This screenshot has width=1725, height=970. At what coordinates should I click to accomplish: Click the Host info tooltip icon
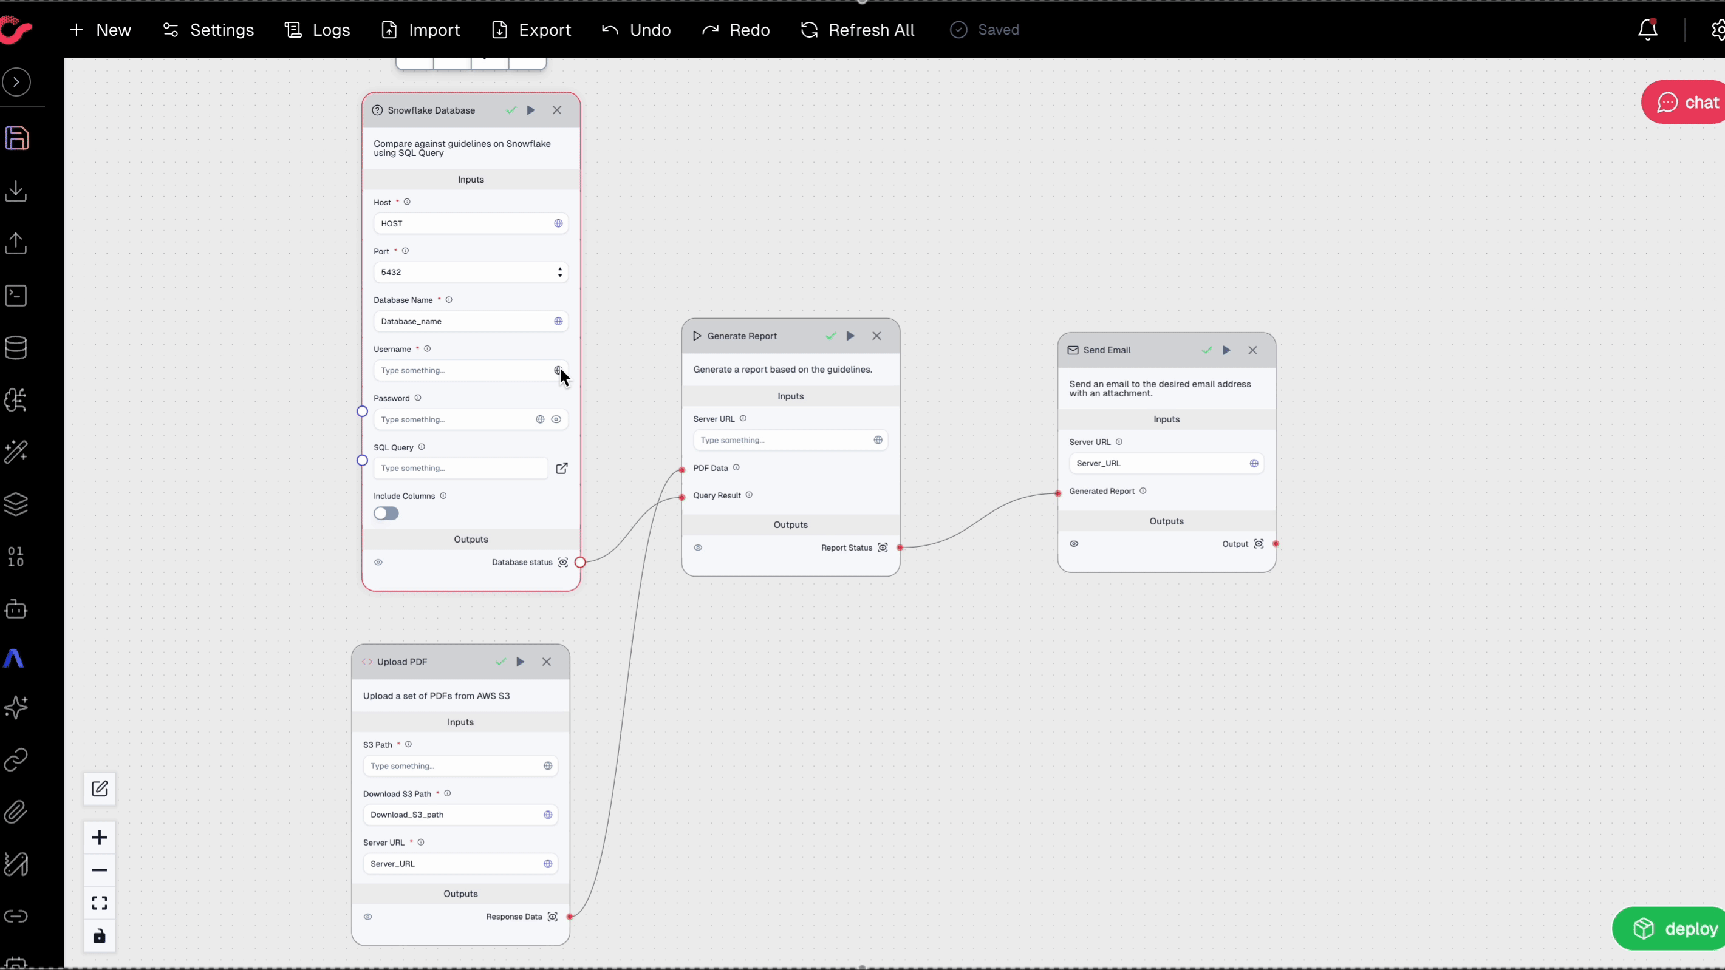[407, 202]
